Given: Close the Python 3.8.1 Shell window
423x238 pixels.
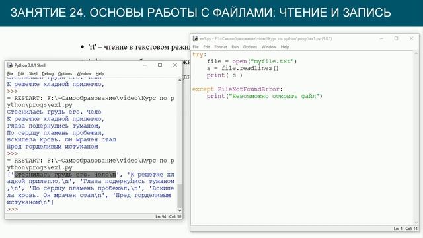Looking at the screenshot, I should coord(175,65).
